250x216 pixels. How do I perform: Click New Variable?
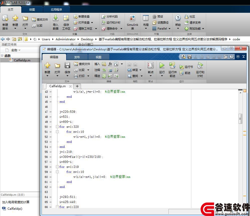tap(81, 17)
